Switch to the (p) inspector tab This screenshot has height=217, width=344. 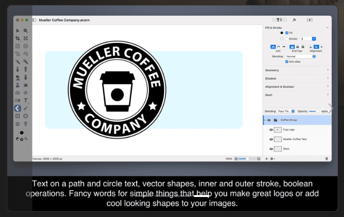pos(309,20)
